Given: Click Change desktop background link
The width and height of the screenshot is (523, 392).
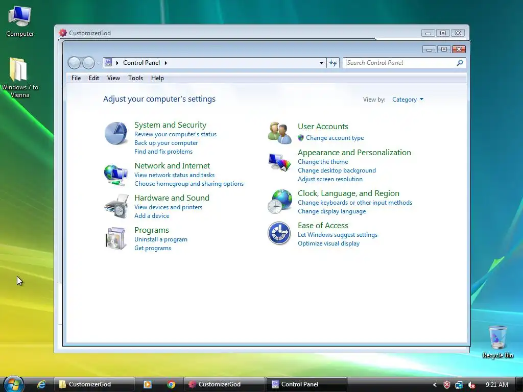Looking at the screenshot, I should pos(337,170).
